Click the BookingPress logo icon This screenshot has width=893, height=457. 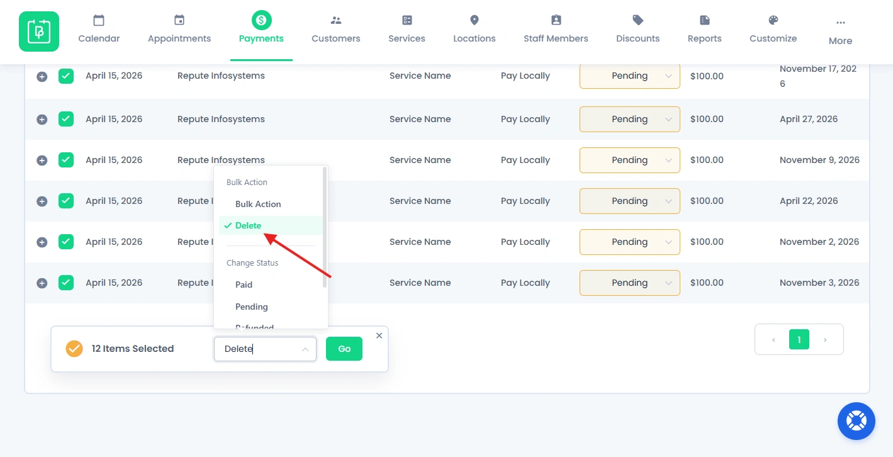[39, 31]
